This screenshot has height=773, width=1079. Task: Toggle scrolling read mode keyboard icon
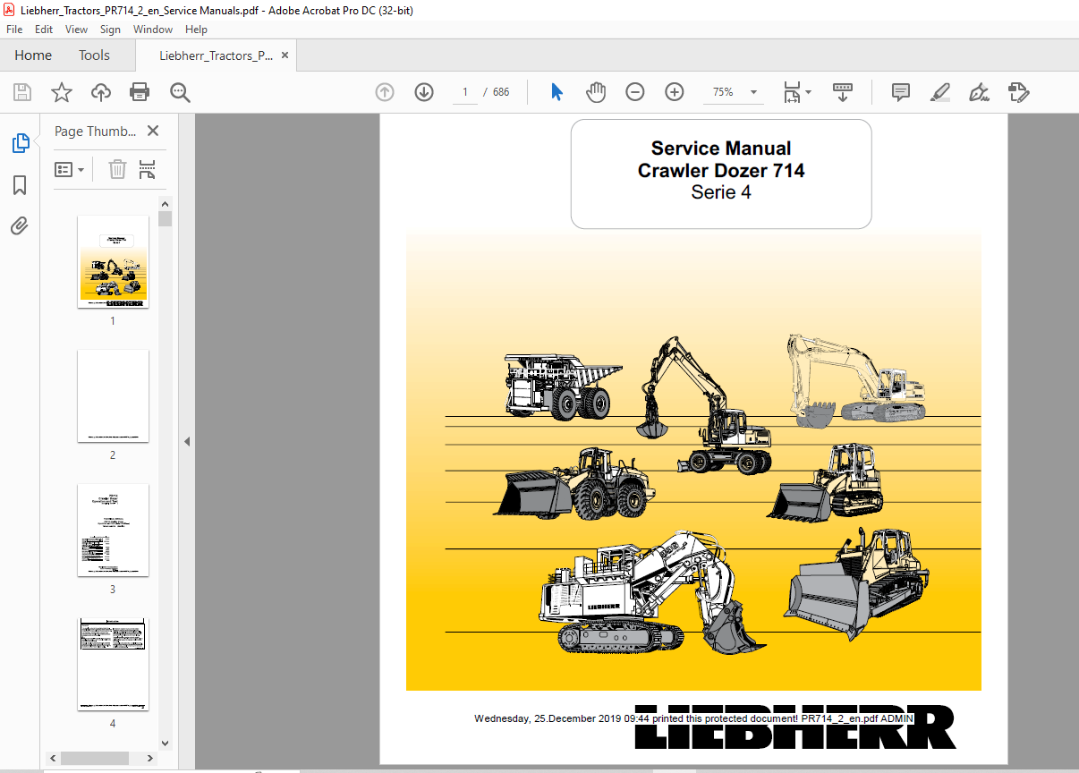click(x=843, y=92)
